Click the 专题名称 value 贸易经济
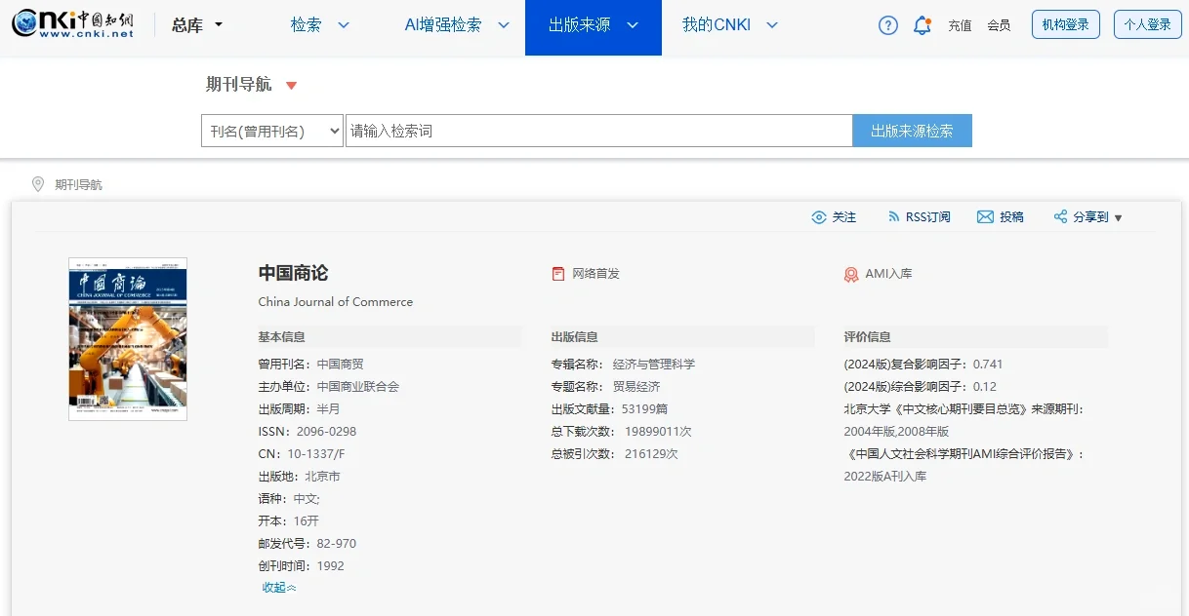Image resolution: width=1189 pixels, height=616 pixels. [x=636, y=387]
